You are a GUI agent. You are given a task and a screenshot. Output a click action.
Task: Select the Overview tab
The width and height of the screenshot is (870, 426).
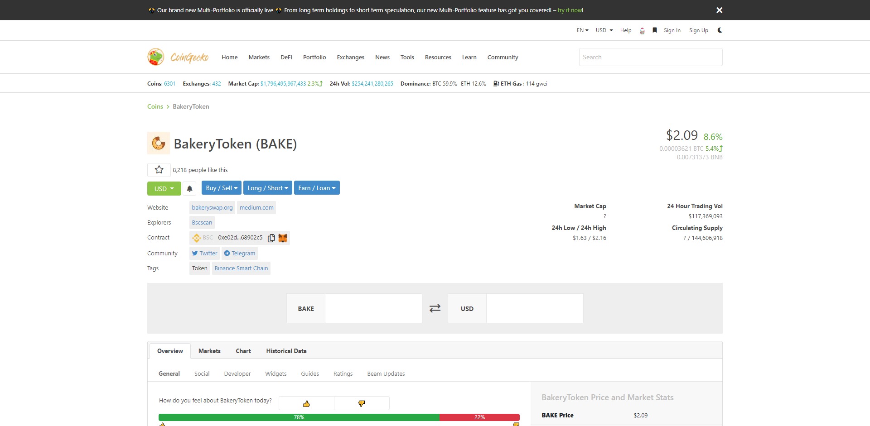click(170, 351)
